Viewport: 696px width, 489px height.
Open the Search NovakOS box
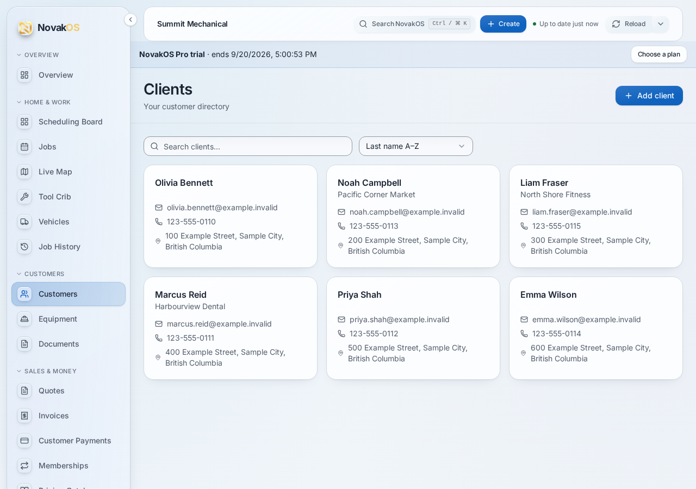(415, 24)
